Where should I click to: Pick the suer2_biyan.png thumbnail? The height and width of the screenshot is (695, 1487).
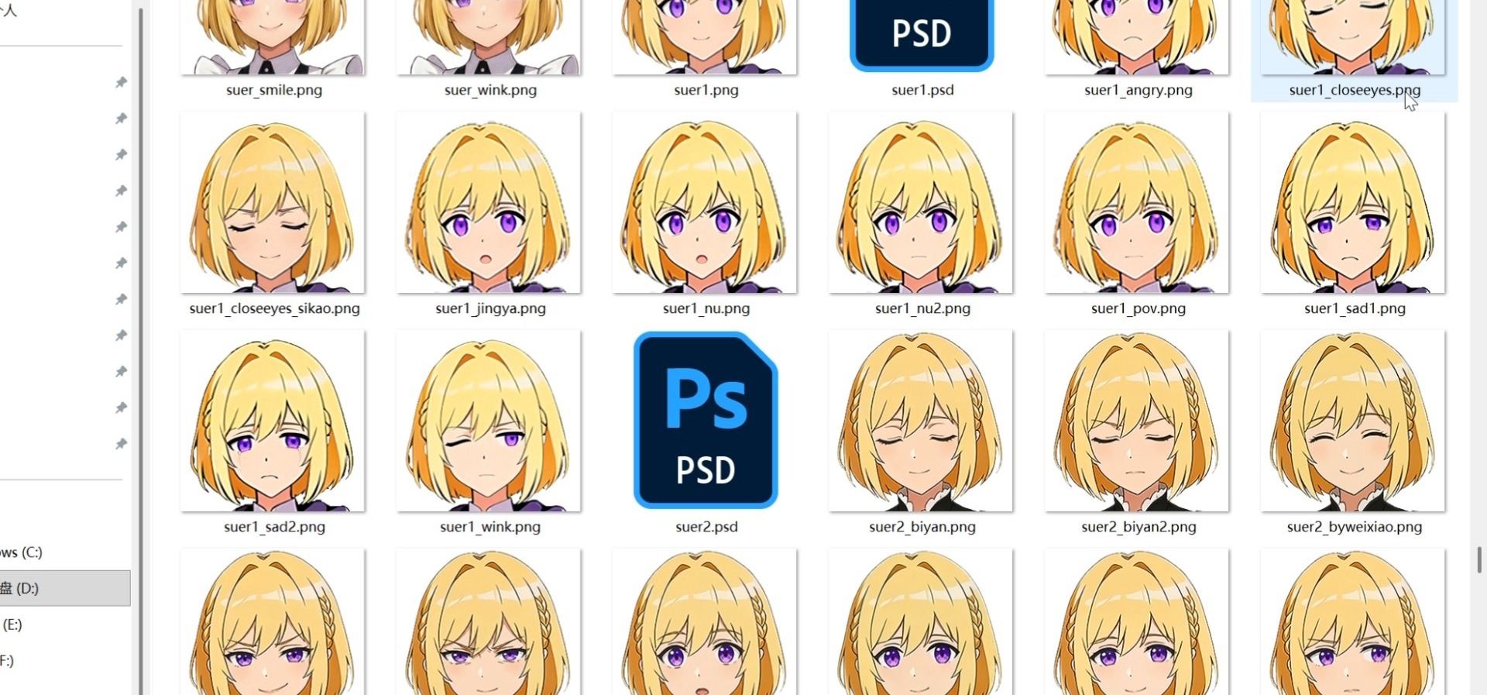click(x=921, y=421)
